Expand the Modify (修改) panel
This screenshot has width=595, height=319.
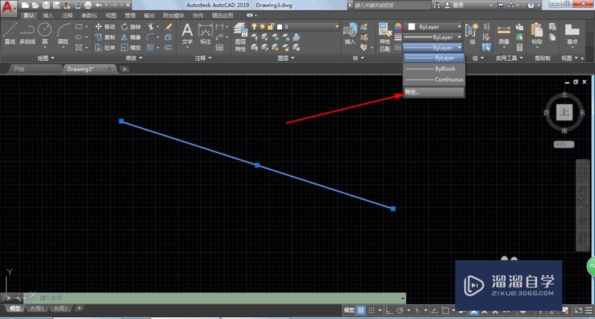coord(134,58)
